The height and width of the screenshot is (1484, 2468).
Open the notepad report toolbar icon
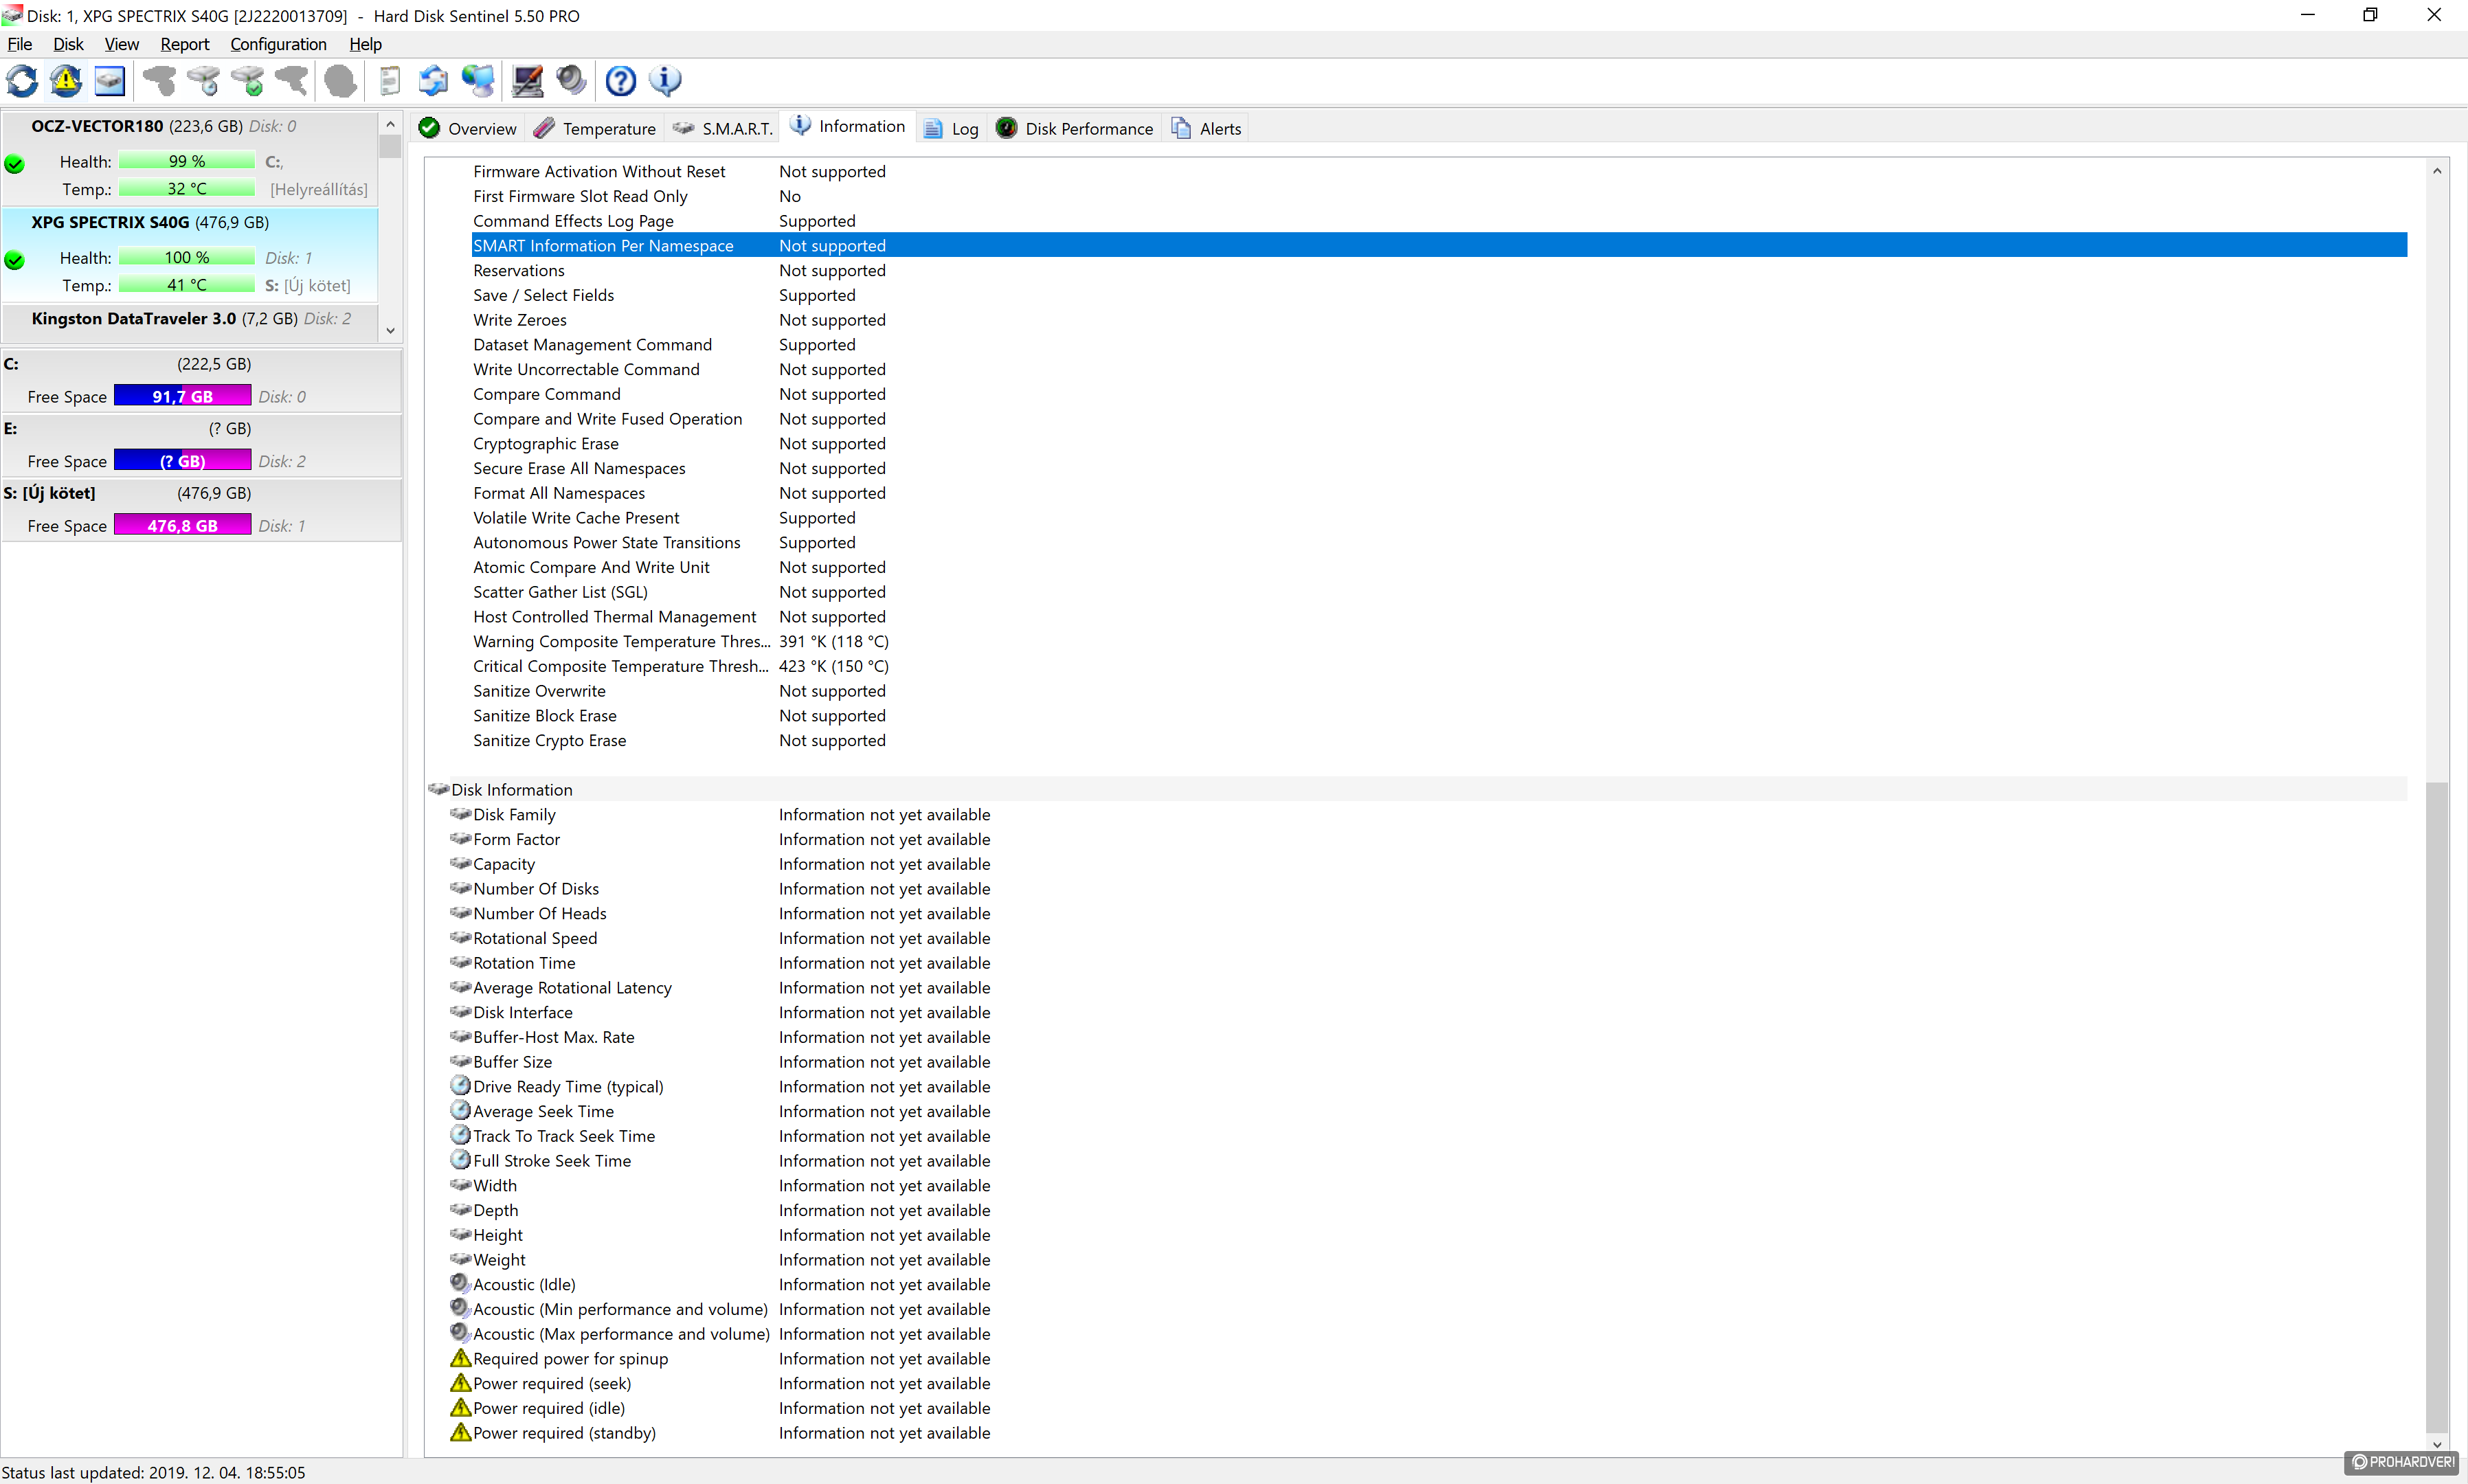[389, 81]
